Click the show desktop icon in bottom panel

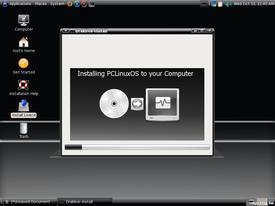click(271, 202)
